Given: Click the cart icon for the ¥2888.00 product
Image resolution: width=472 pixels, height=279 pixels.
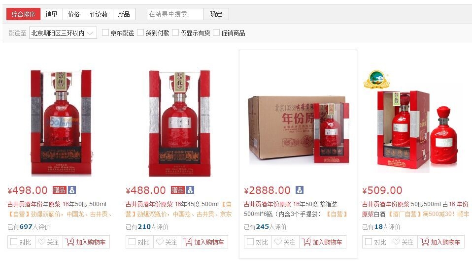Looking at the screenshot, I should click(306, 242).
